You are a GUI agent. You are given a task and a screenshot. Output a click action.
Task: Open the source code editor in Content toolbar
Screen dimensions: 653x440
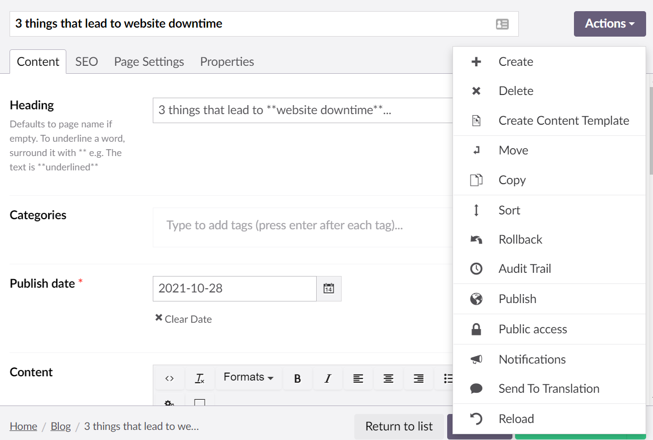[x=169, y=378]
